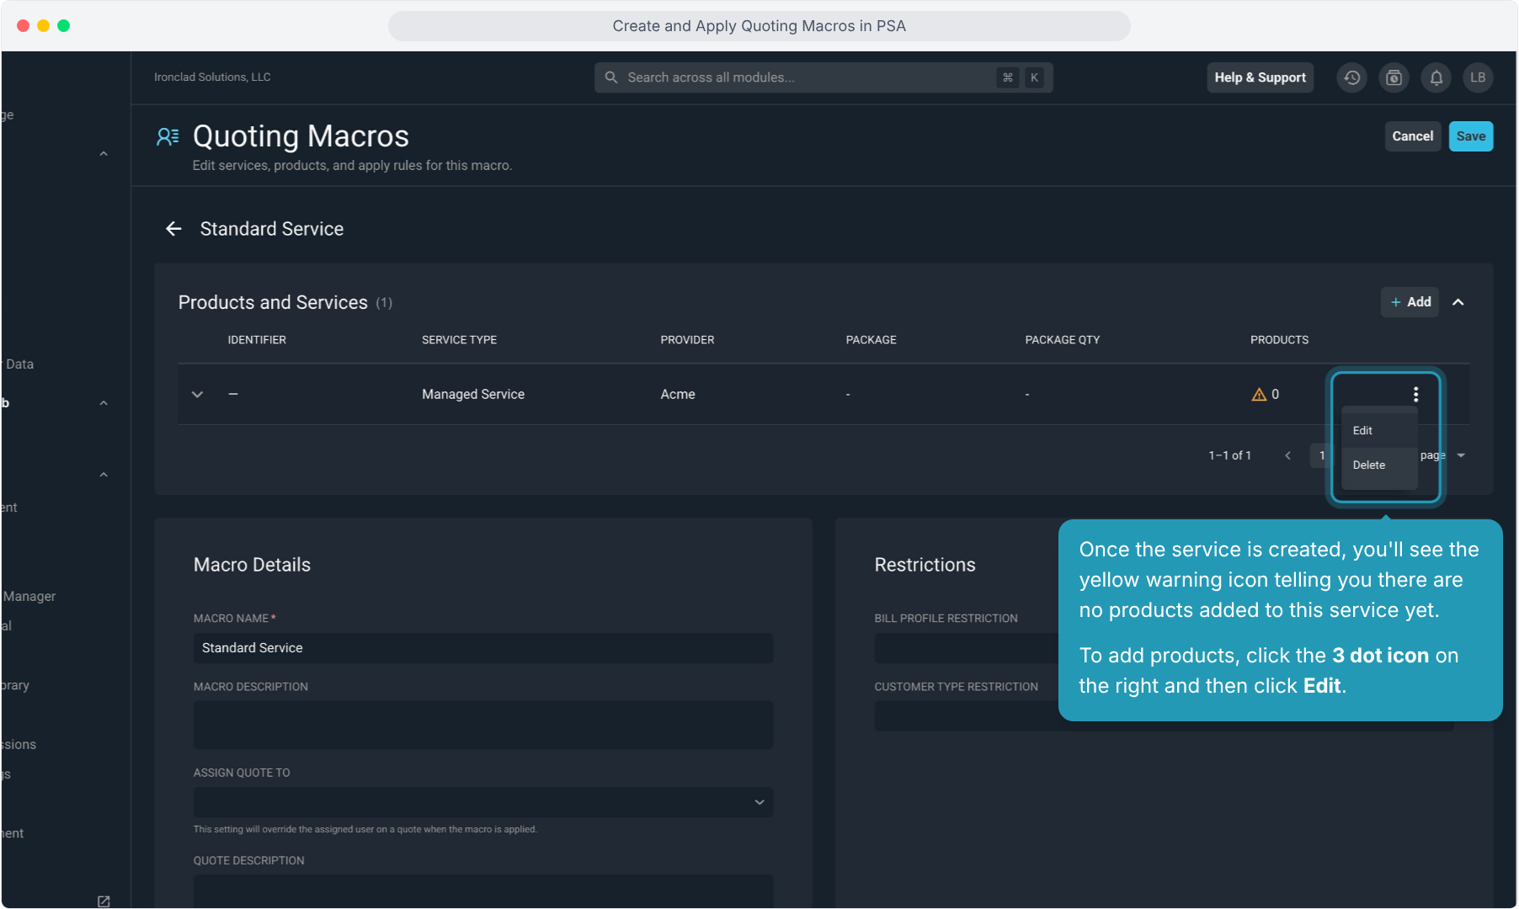Click the Save button
The height and width of the screenshot is (909, 1519).
tap(1470, 136)
